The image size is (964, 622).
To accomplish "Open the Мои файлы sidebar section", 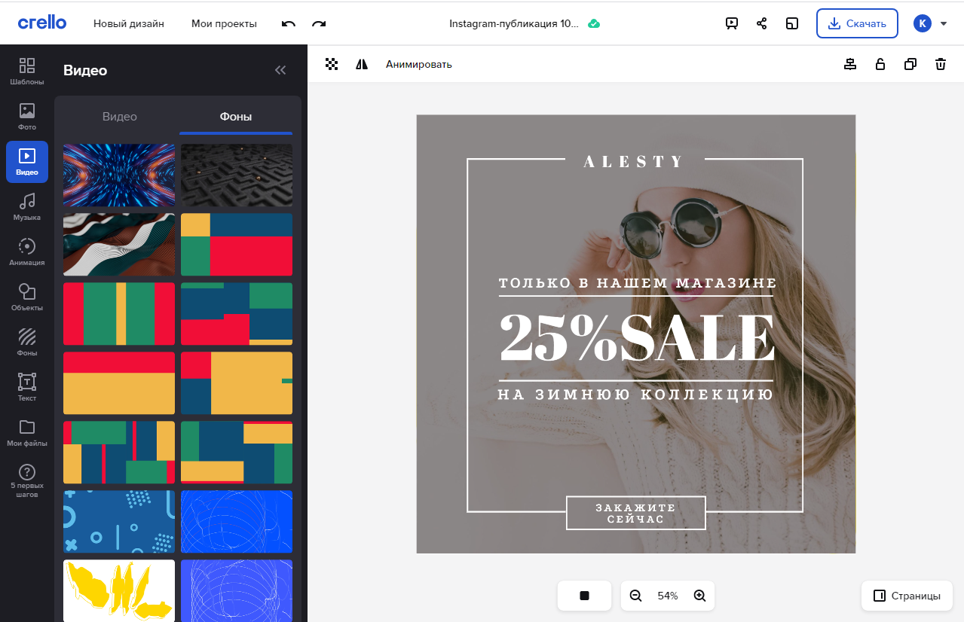I will coord(27,432).
